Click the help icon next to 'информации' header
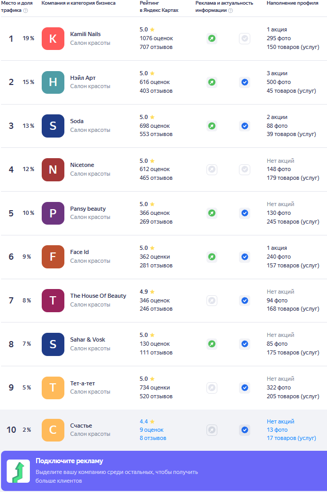 230,11
